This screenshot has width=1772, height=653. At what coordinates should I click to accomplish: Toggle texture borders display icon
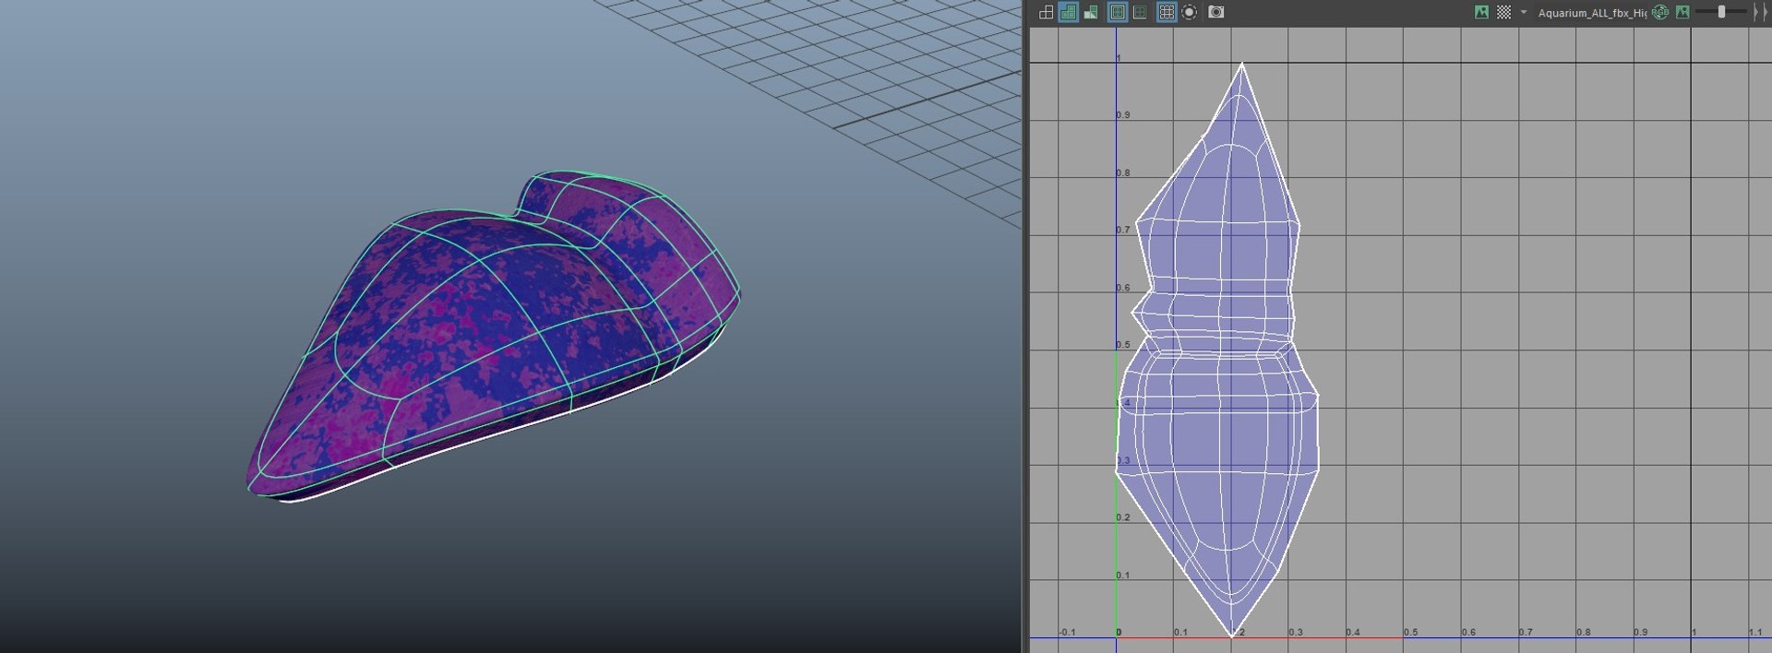1118,12
